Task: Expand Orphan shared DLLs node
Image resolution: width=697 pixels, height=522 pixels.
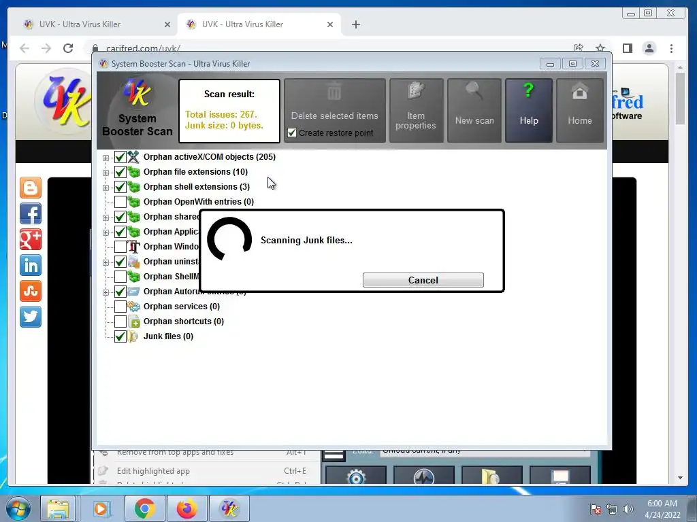Action: pyautogui.click(x=106, y=217)
